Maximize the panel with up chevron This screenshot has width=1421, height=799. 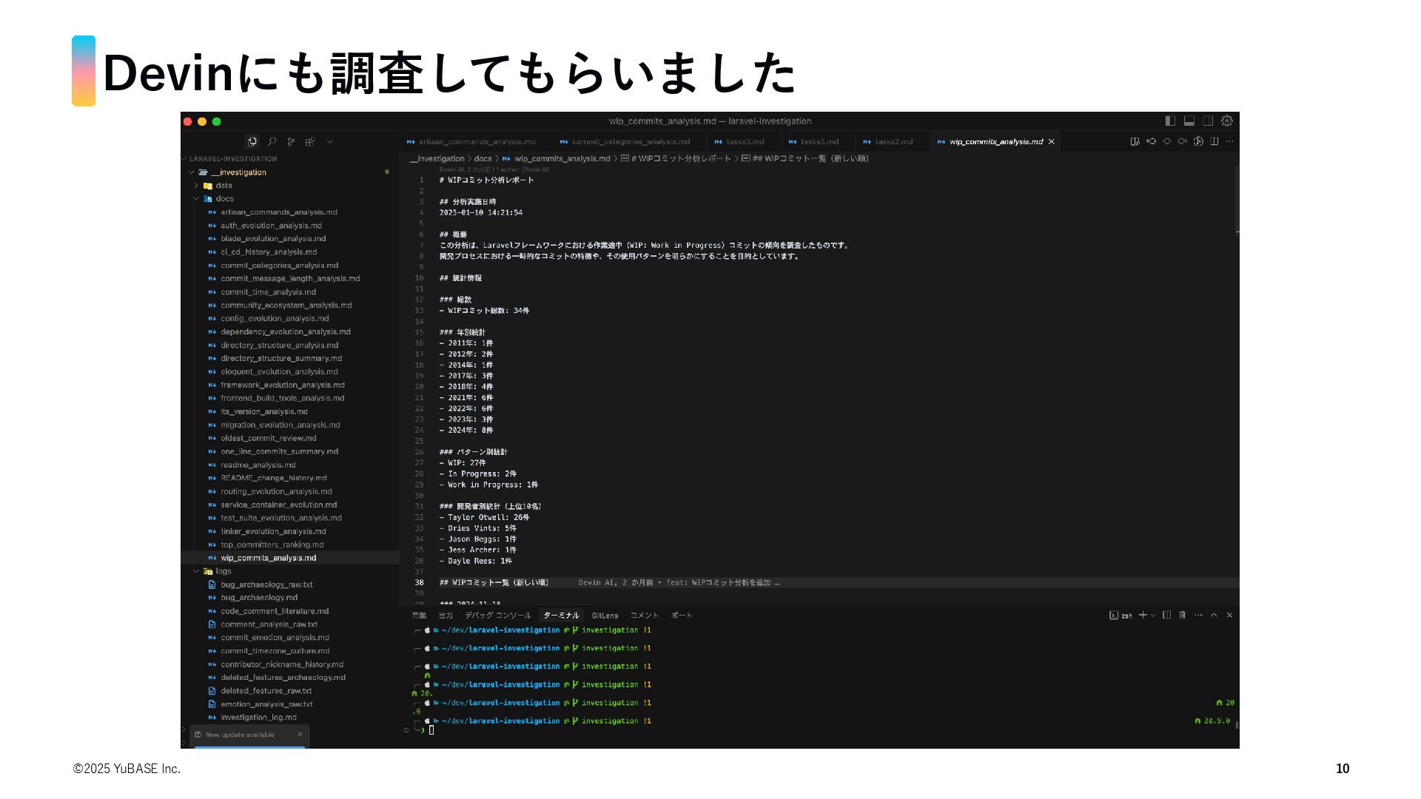pos(1214,616)
